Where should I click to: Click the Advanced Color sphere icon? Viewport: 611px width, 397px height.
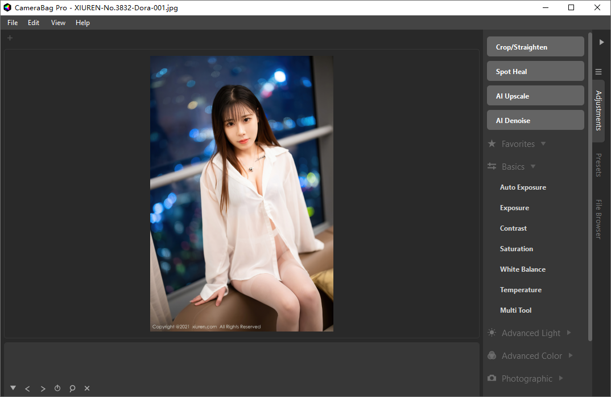pos(492,355)
